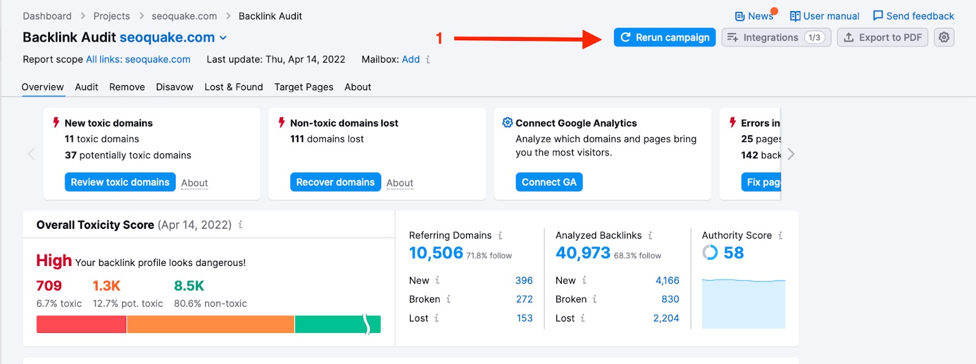Open About link beside Review toxic domains
The height and width of the screenshot is (364, 976).
(x=195, y=183)
